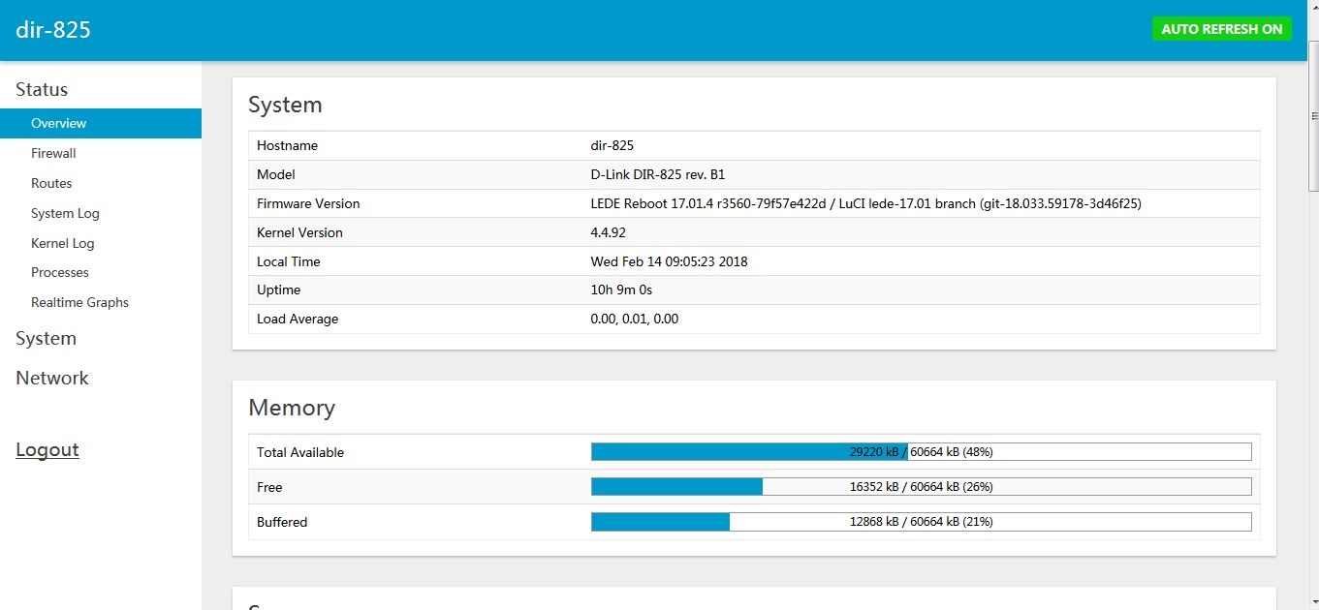Click the Buffered memory label
The height and width of the screenshot is (610, 1319).
(282, 522)
